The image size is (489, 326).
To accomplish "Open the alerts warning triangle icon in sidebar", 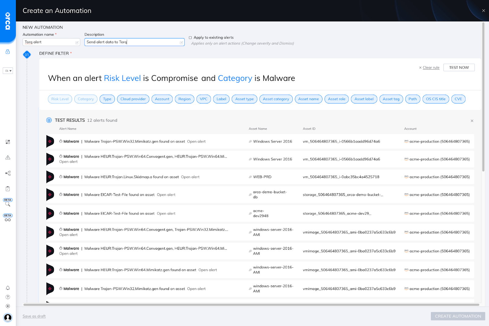I will [x=8, y=158].
